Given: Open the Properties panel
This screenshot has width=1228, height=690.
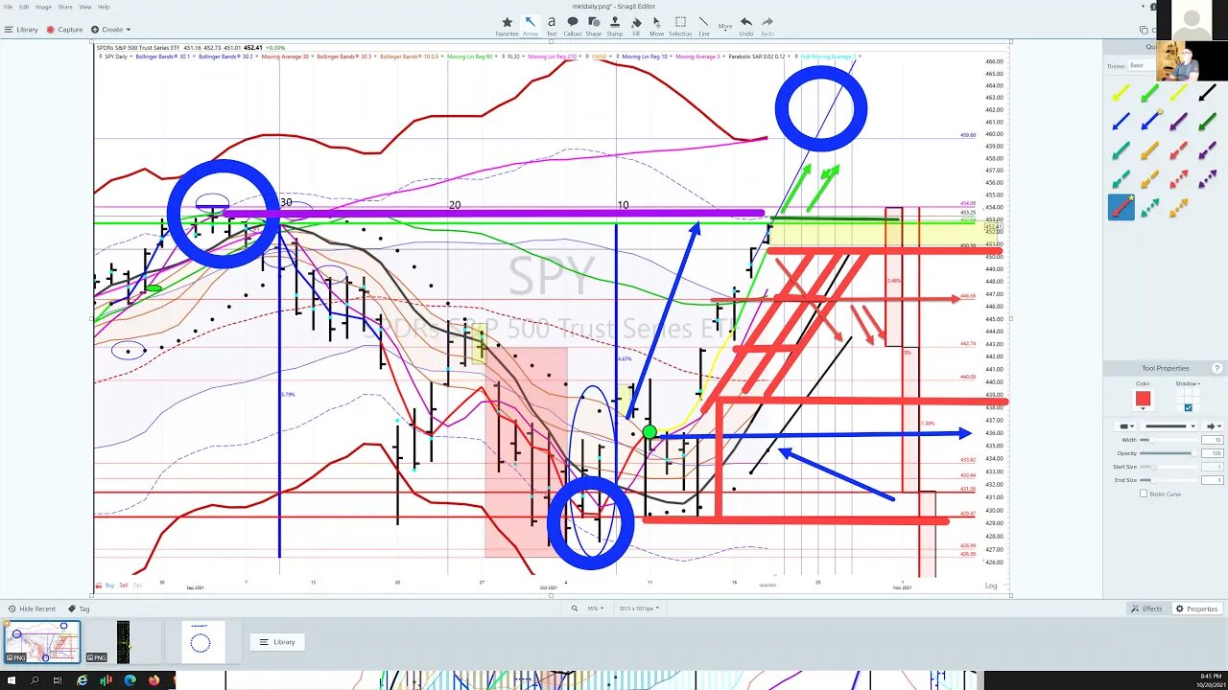Looking at the screenshot, I should (x=1196, y=609).
